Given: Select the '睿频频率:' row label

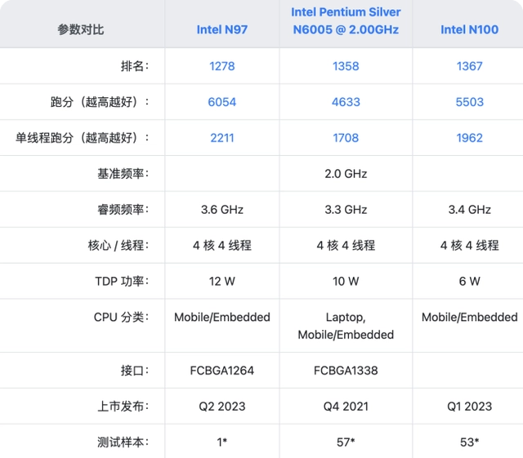Looking at the screenshot, I should click(123, 210).
